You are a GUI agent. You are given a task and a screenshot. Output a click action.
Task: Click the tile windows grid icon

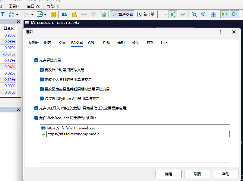213,14
